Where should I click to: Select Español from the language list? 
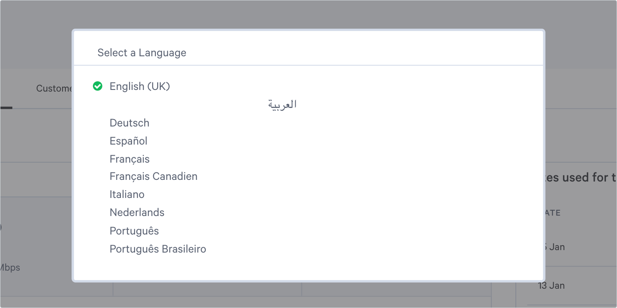click(128, 141)
